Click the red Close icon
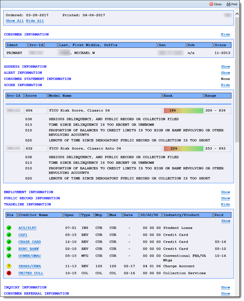This screenshot has width=244, height=301. click(211, 4)
